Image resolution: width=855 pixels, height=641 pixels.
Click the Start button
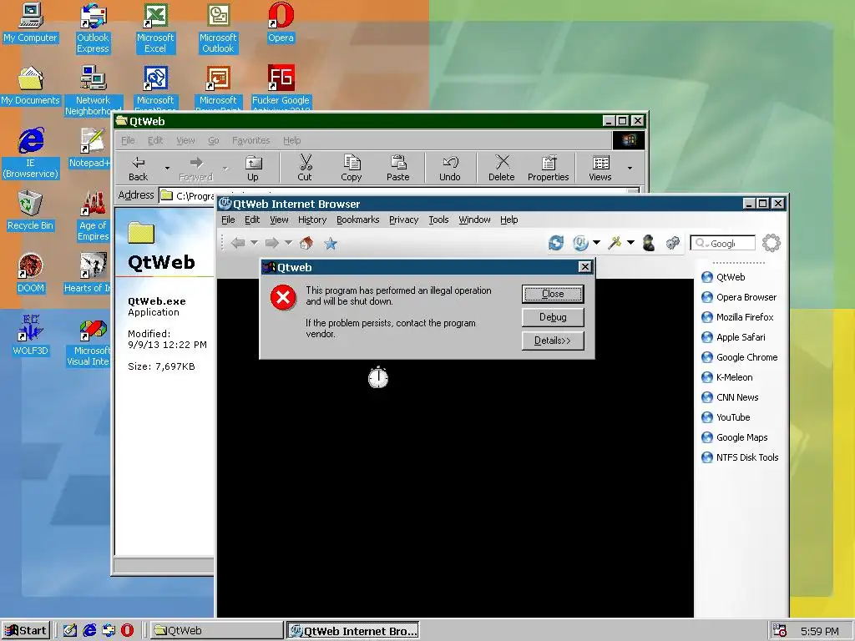[26, 631]
